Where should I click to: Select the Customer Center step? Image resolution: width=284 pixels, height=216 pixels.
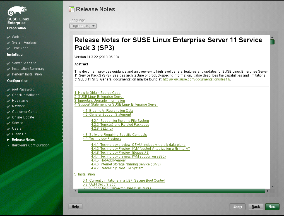[x=25, y=112]
